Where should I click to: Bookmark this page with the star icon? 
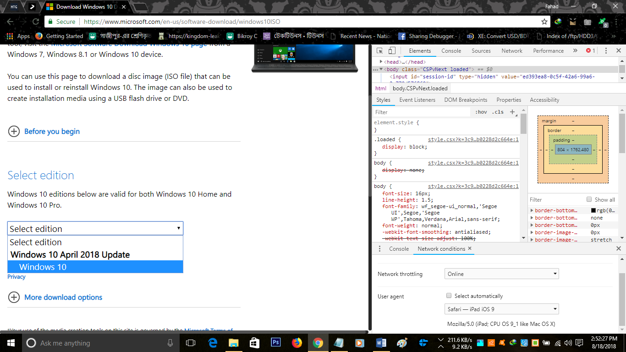(544, 22)
